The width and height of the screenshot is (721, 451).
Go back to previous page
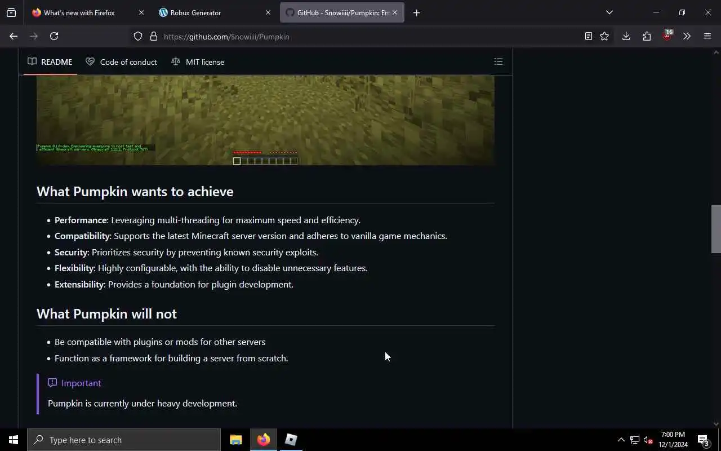tap(14, 36)
